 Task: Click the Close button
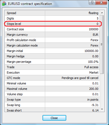(54, 118)
